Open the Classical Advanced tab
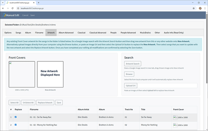The width and height of the screenshot is (208, 131). 98,33
